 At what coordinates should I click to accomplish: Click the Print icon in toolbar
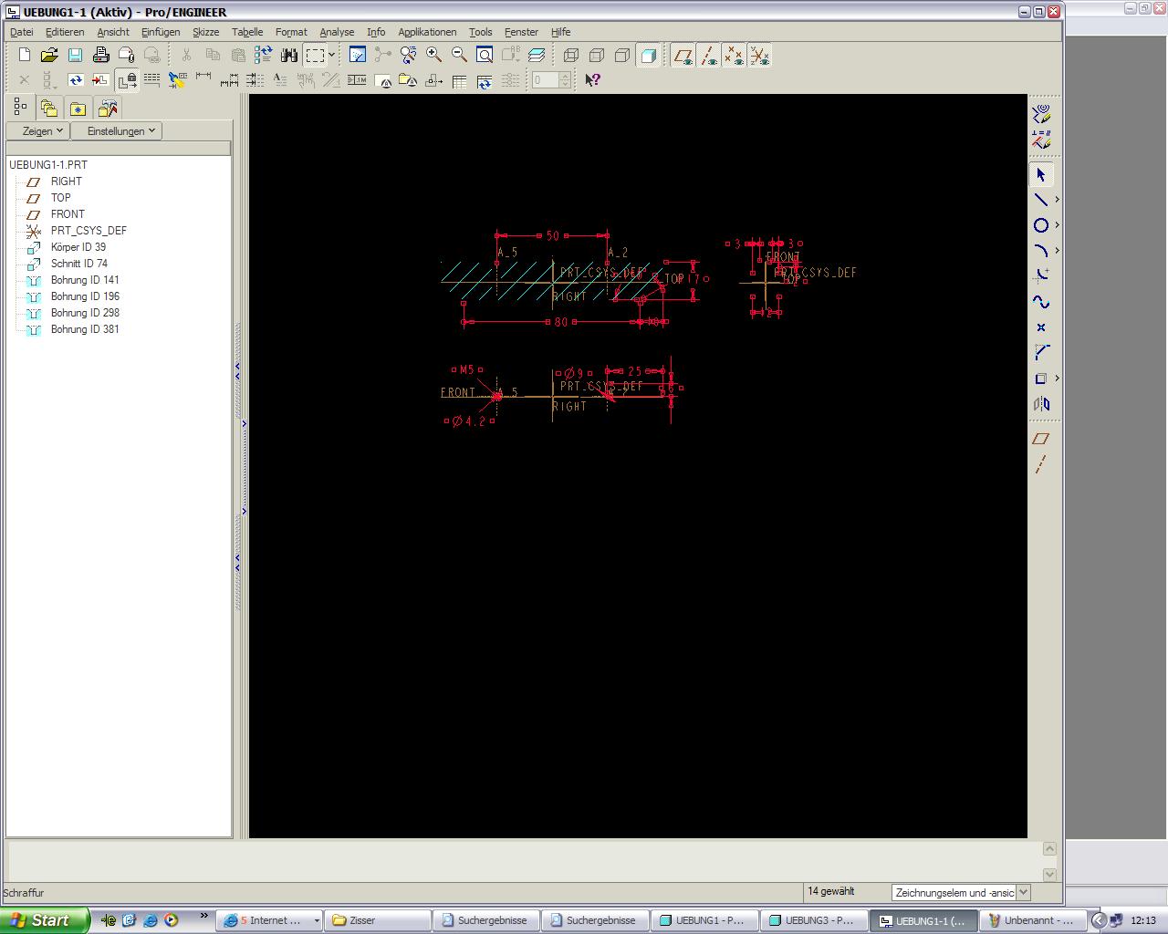100,56
